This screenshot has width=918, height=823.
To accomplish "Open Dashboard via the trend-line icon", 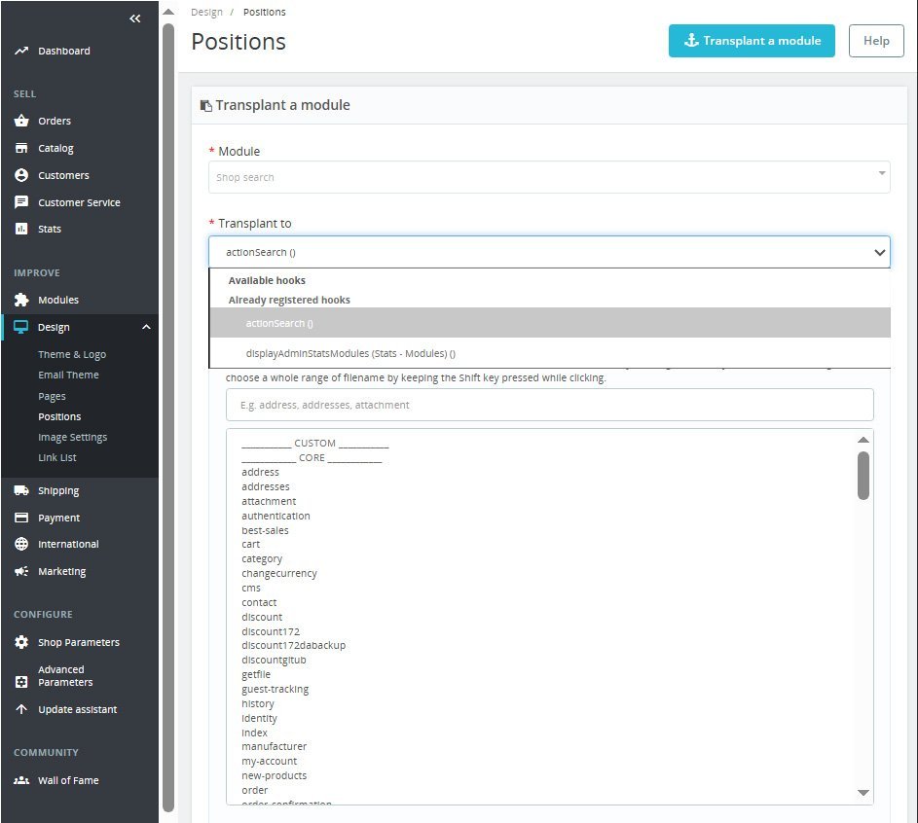I will coord(21,51).
